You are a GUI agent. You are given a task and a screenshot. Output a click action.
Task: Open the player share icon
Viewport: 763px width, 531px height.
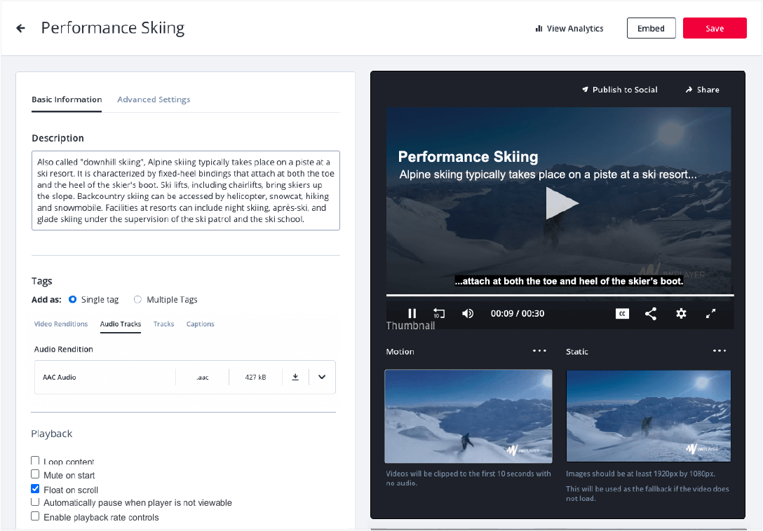651,313
